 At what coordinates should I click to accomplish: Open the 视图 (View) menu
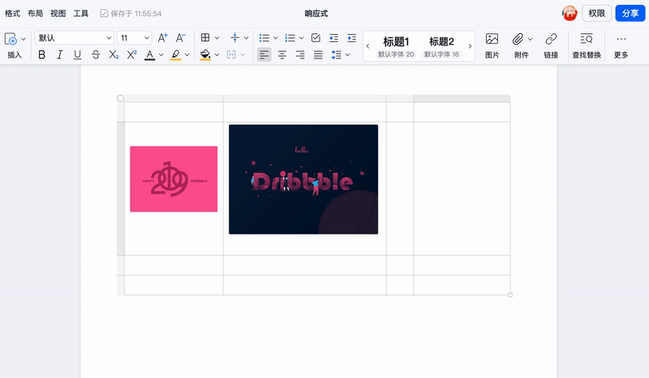58,14
